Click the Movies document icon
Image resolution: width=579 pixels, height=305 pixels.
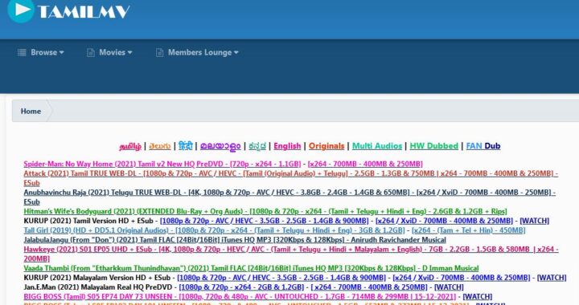[90, 52]
